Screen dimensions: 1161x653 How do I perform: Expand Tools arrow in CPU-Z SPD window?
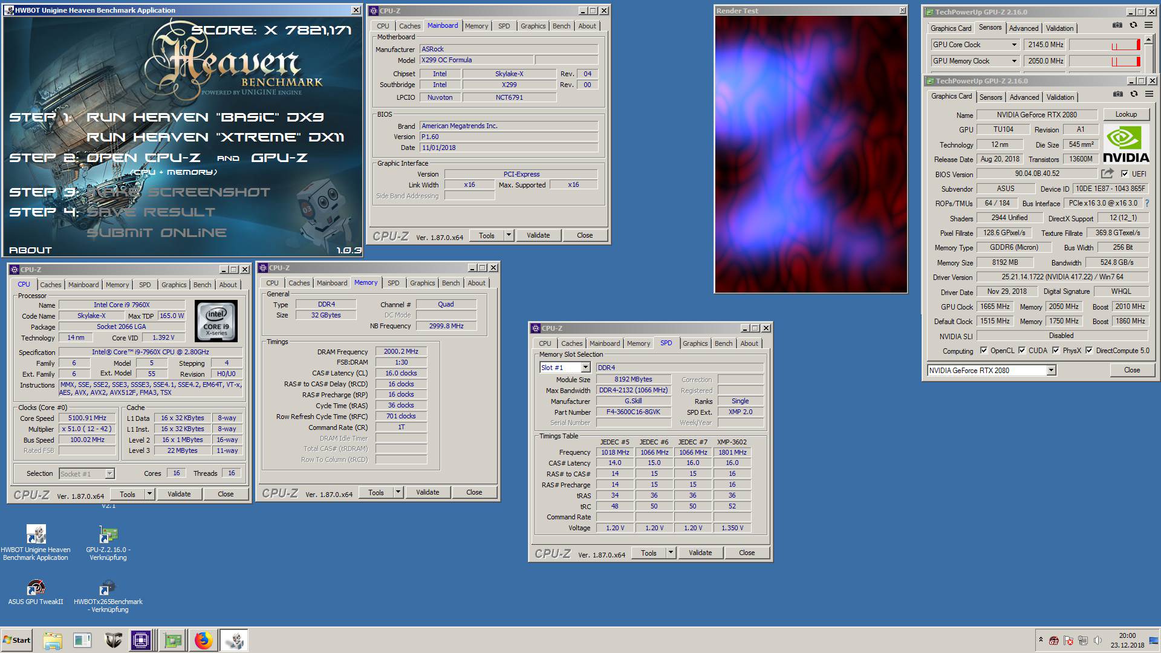(x=671, y=553)
